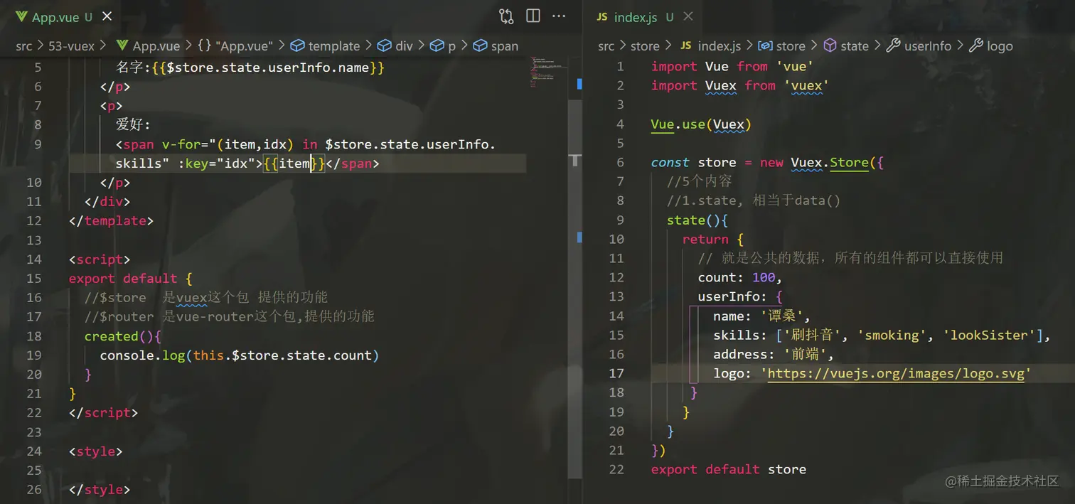Click 'state(){' on line 9 of index.js
1075x504 pixels.
pyautogui.click(x=697, y=220)
